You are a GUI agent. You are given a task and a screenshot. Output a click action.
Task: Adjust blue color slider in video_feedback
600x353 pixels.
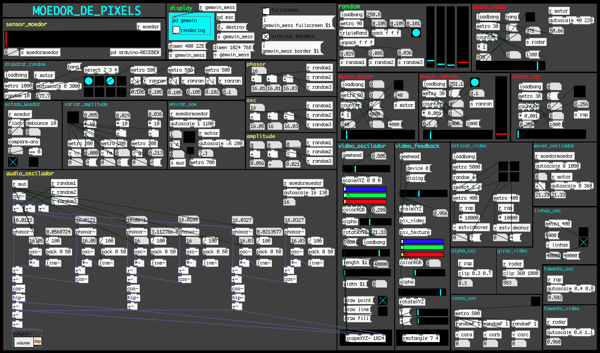pyautogui.click(x=422, y=242)
